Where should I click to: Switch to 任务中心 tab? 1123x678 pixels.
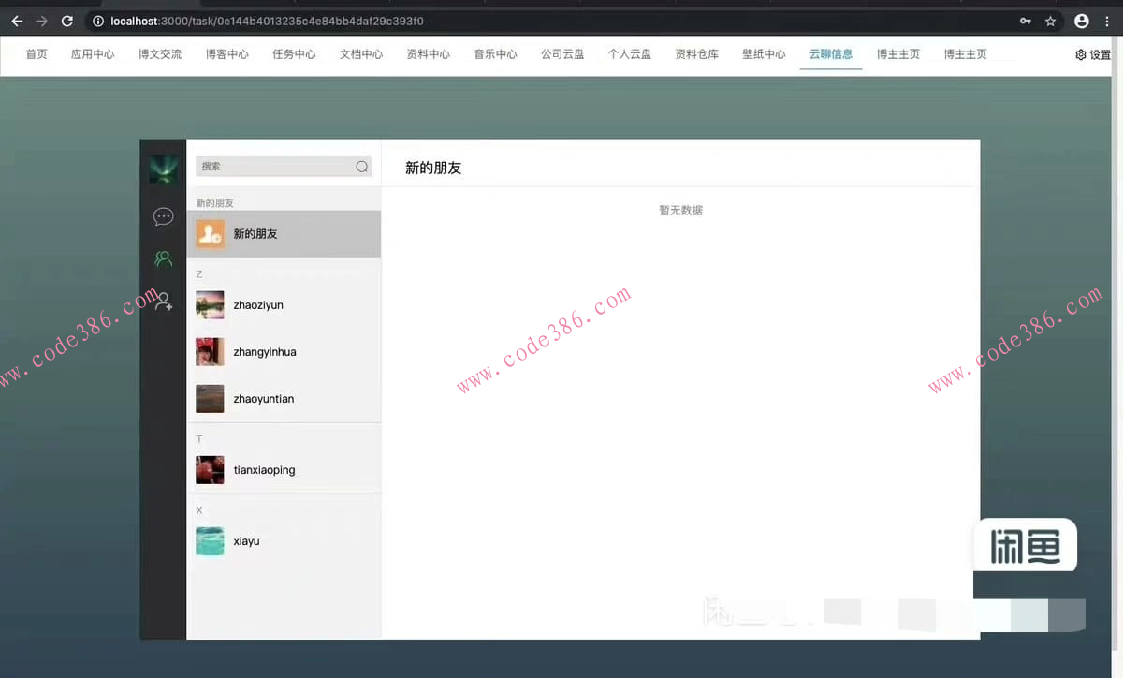pyautogui.click(x=294, y=54)
